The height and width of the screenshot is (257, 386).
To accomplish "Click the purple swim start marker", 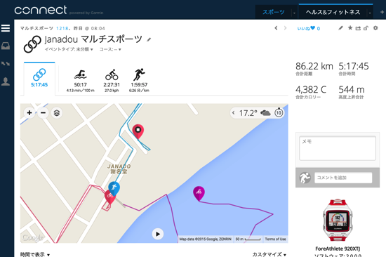I will pos(199,193).
